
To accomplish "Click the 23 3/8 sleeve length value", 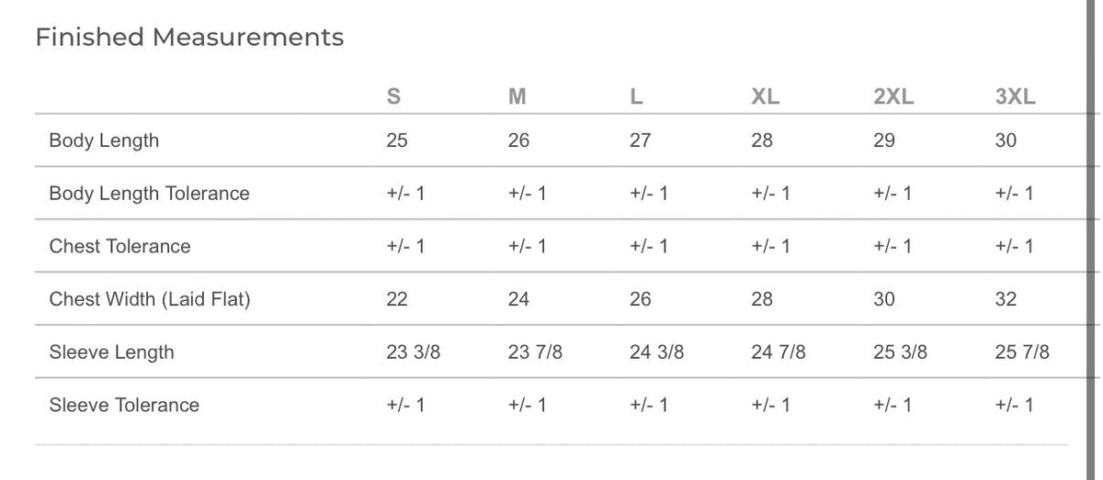I will pos(414,352).
